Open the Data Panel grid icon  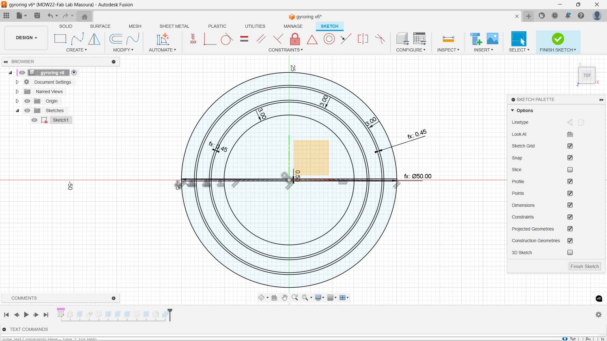(6, 15)
